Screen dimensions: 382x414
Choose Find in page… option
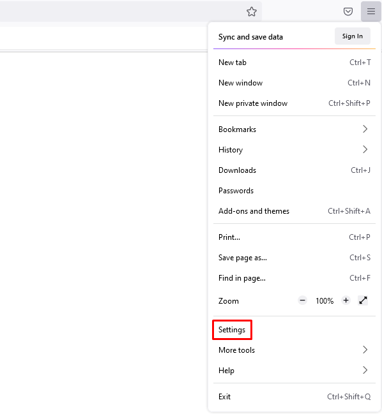294,278
